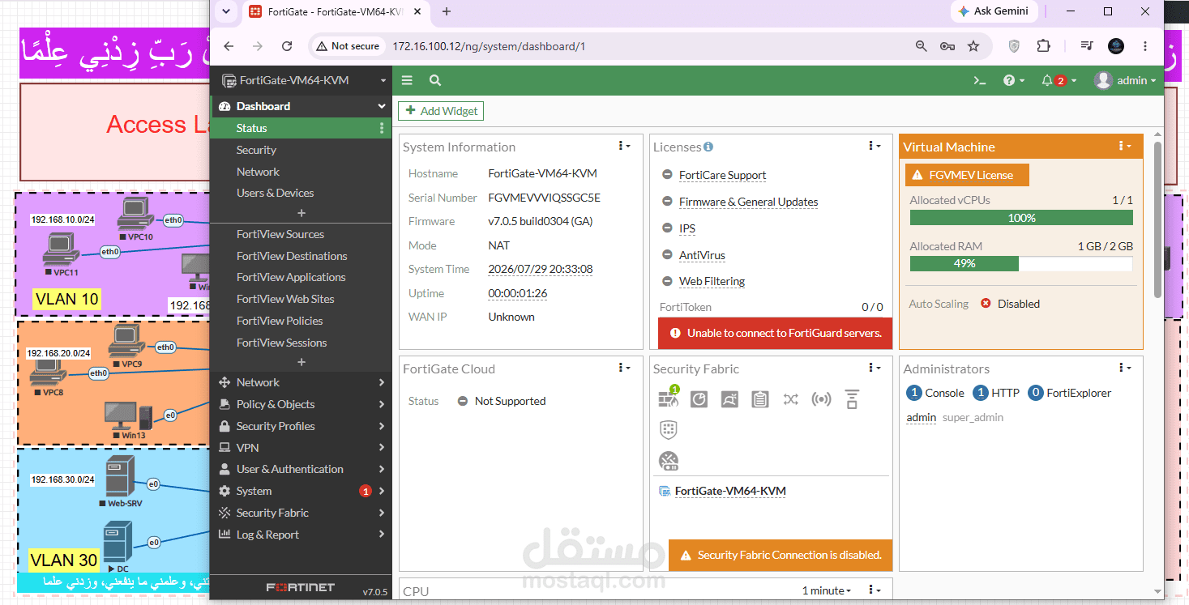Select the Security dashboard item

click(x=301, y=150)
